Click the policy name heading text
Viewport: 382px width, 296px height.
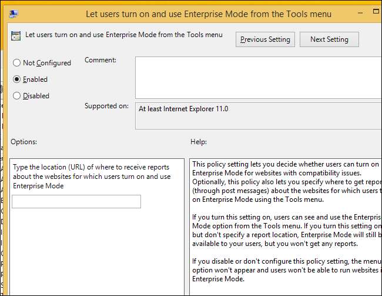click(124, 35)
